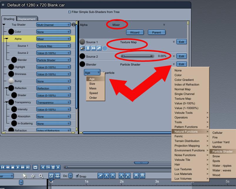
Task: Collapse the Transparency tree node
Action: [6, 102]
